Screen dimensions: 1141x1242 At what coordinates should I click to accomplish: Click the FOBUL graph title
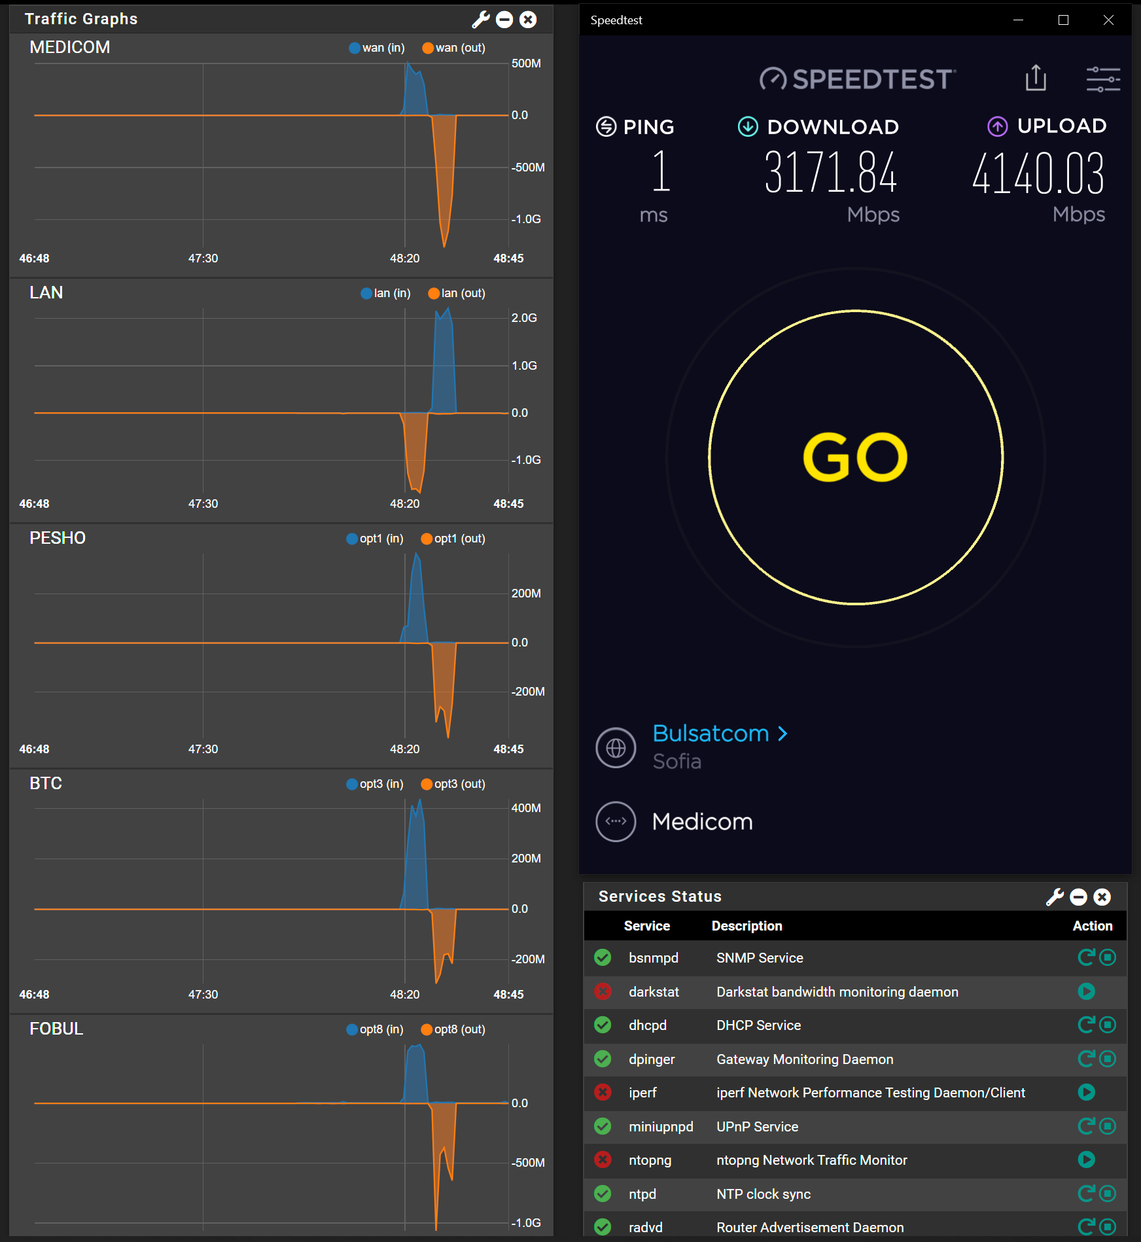point(56,1029)
